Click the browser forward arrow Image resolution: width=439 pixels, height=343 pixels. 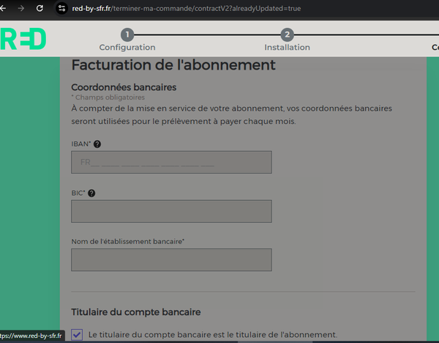pos(20,9)
